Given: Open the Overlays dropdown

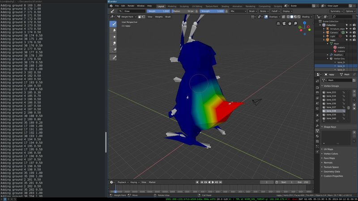Looking at the screenshot, I should 274,17.
